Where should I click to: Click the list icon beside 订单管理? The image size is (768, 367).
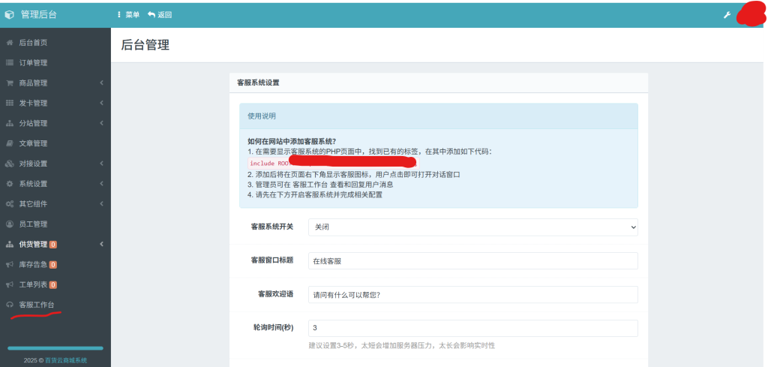click(x=10, y=63)
